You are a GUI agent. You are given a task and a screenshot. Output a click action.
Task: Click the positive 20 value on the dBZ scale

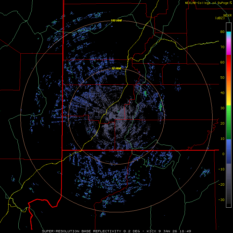(x=222, y=123)
